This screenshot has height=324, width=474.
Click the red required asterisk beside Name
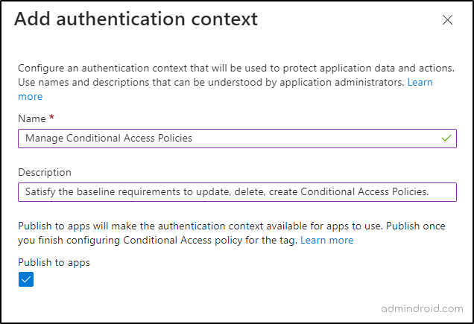coord(51,118)
